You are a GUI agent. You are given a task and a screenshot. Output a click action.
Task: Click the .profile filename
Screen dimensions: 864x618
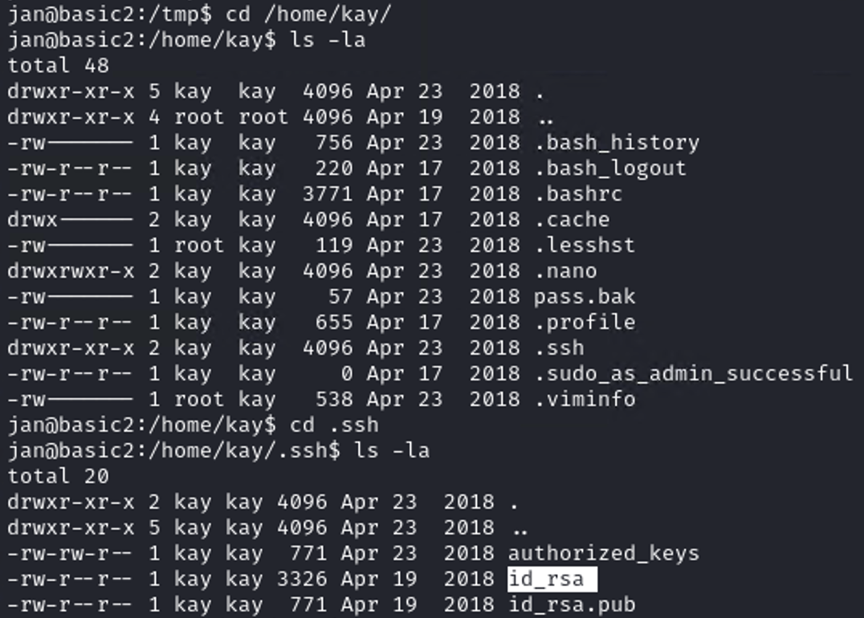(x=585, y=322)
